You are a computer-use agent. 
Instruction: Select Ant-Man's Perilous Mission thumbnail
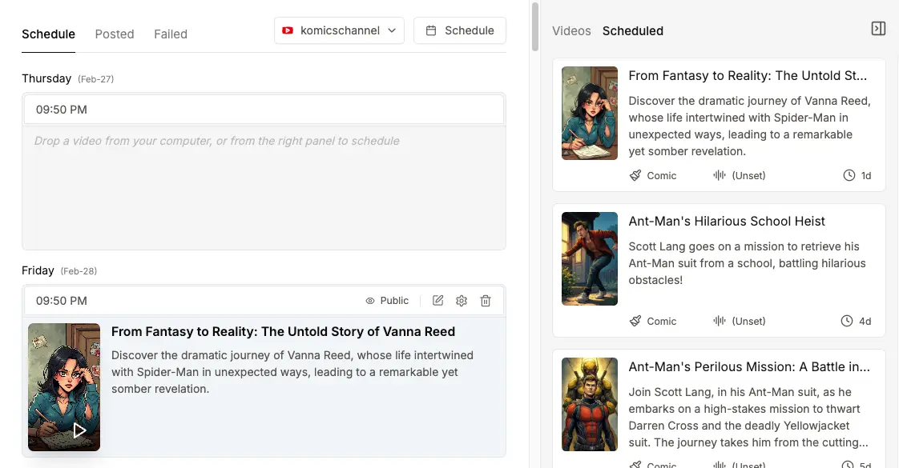tap(590, 405)
